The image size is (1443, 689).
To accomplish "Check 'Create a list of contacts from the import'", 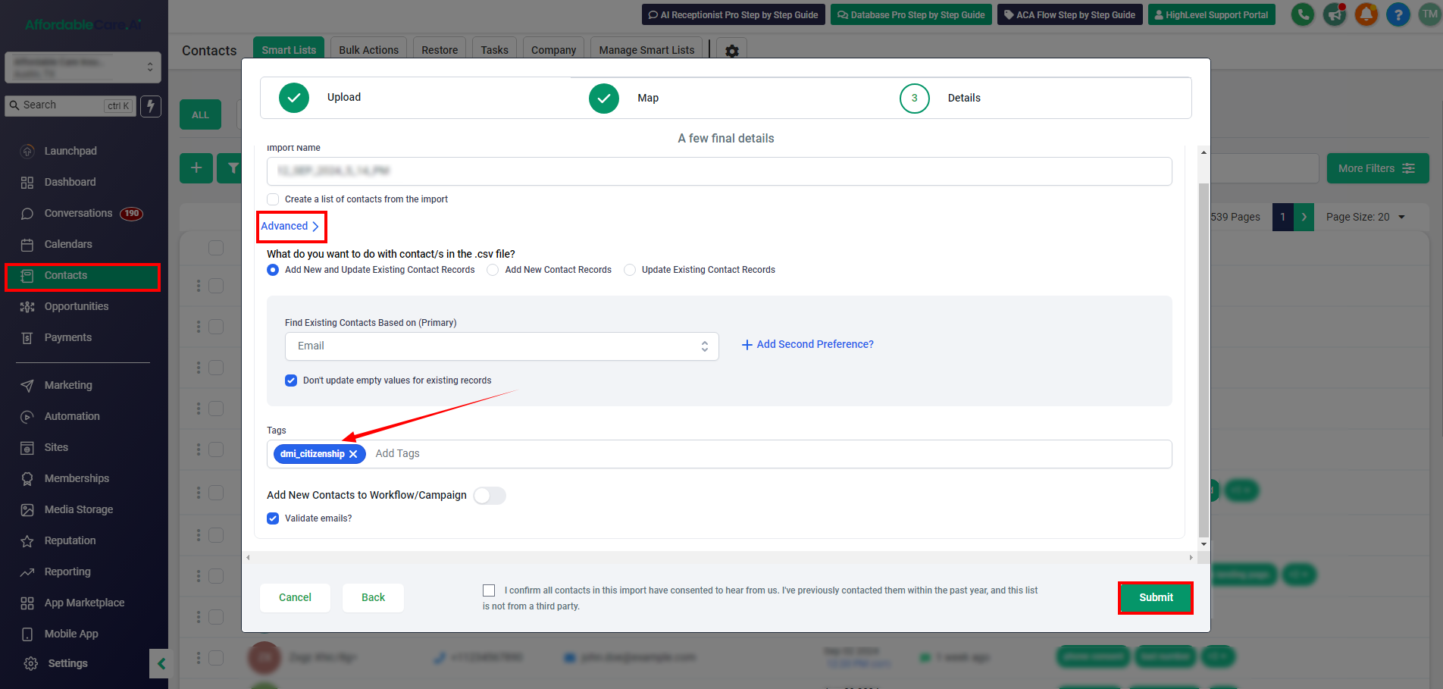I will click(x=274, y=199).
